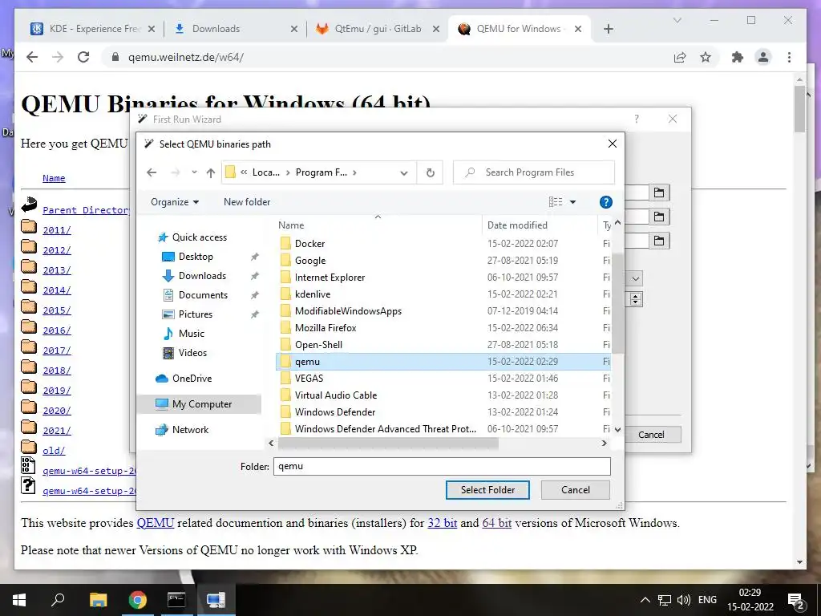Switch to QtEmu / gui GitLab tab
Viewport: 821px width, 616px height.
pyautogui.click(x=378, y=29)
